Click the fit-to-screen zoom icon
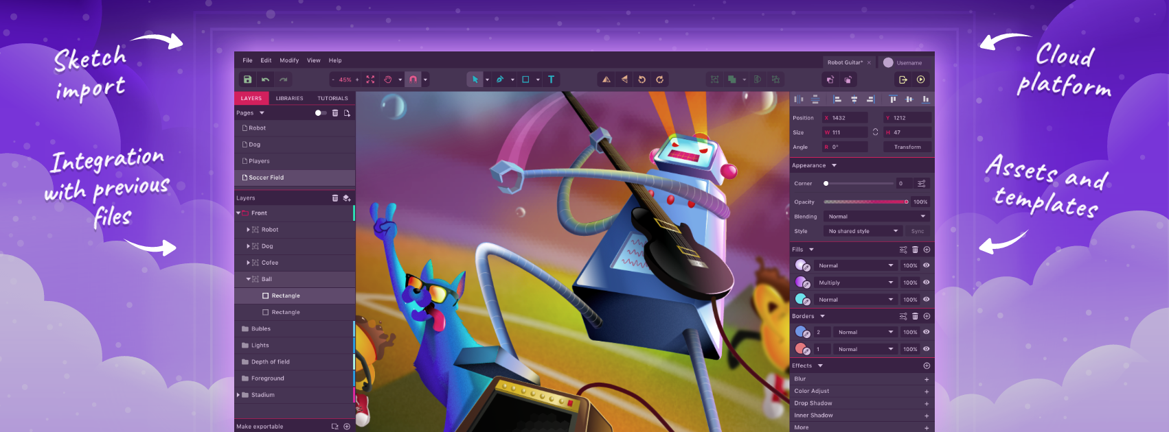 tap(370, 80)
